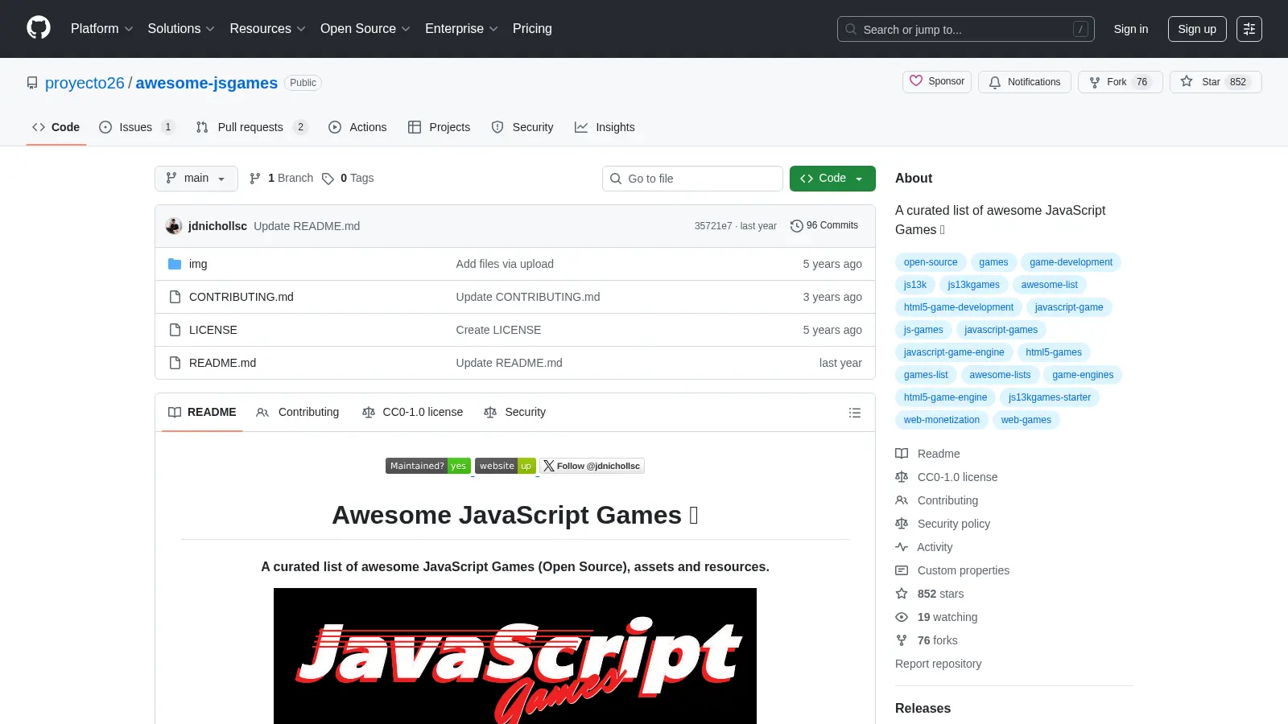Click the Notifications bell button

click(1025, 82)
